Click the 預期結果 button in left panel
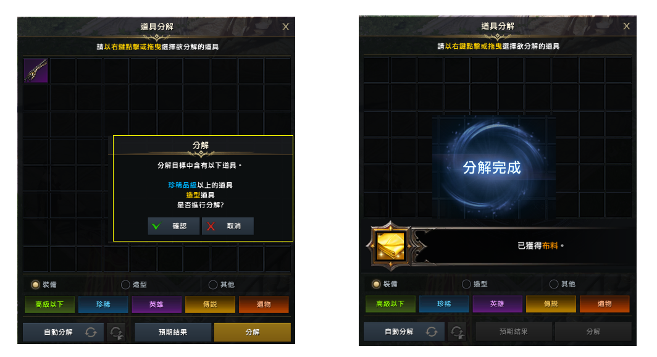The width and height of the screenshot is (657, 357). click(x=173, y=332)
